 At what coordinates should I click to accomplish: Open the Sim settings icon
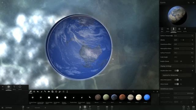pos(112,107)
